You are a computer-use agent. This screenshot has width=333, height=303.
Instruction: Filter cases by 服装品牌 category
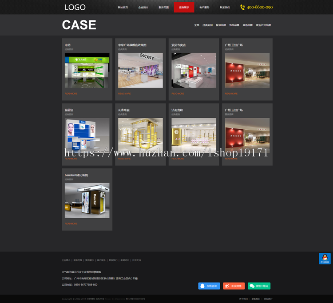click(221, 25)
